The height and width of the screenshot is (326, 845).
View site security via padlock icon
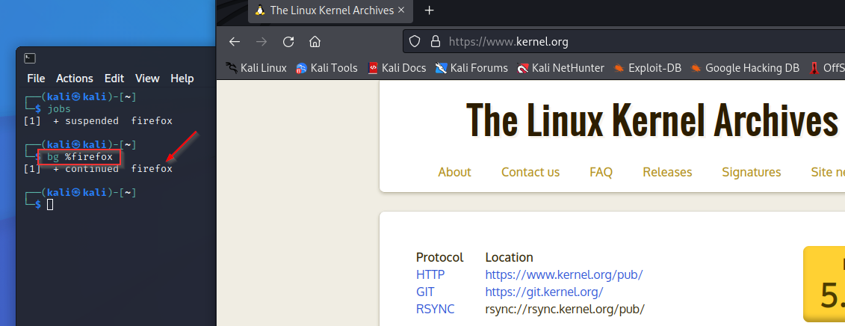tap(435, 42)
